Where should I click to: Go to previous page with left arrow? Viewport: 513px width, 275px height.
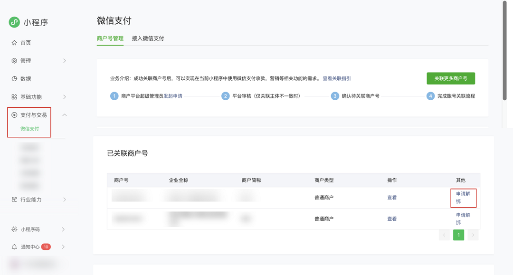(444, 235)
